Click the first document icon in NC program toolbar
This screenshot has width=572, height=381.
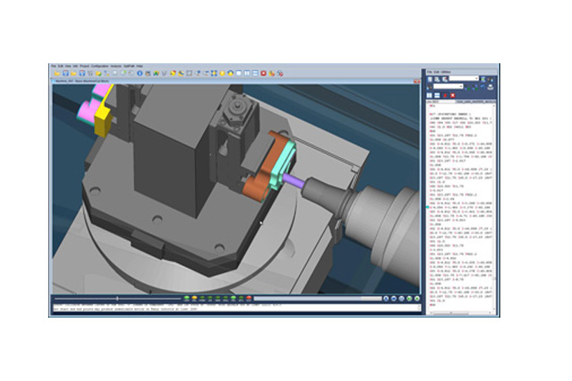429,79
